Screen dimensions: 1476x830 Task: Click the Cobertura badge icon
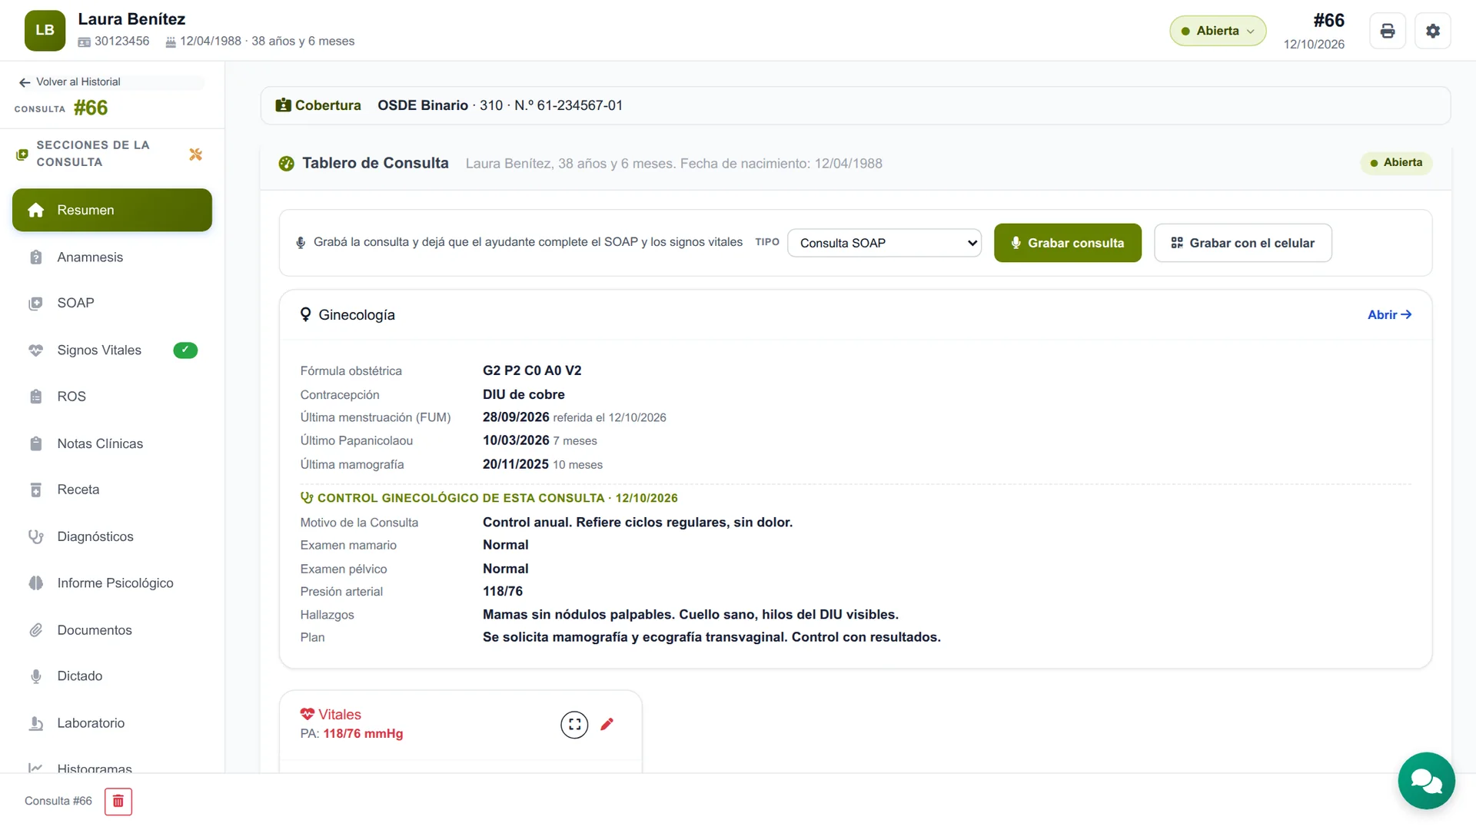coord(283,105)
